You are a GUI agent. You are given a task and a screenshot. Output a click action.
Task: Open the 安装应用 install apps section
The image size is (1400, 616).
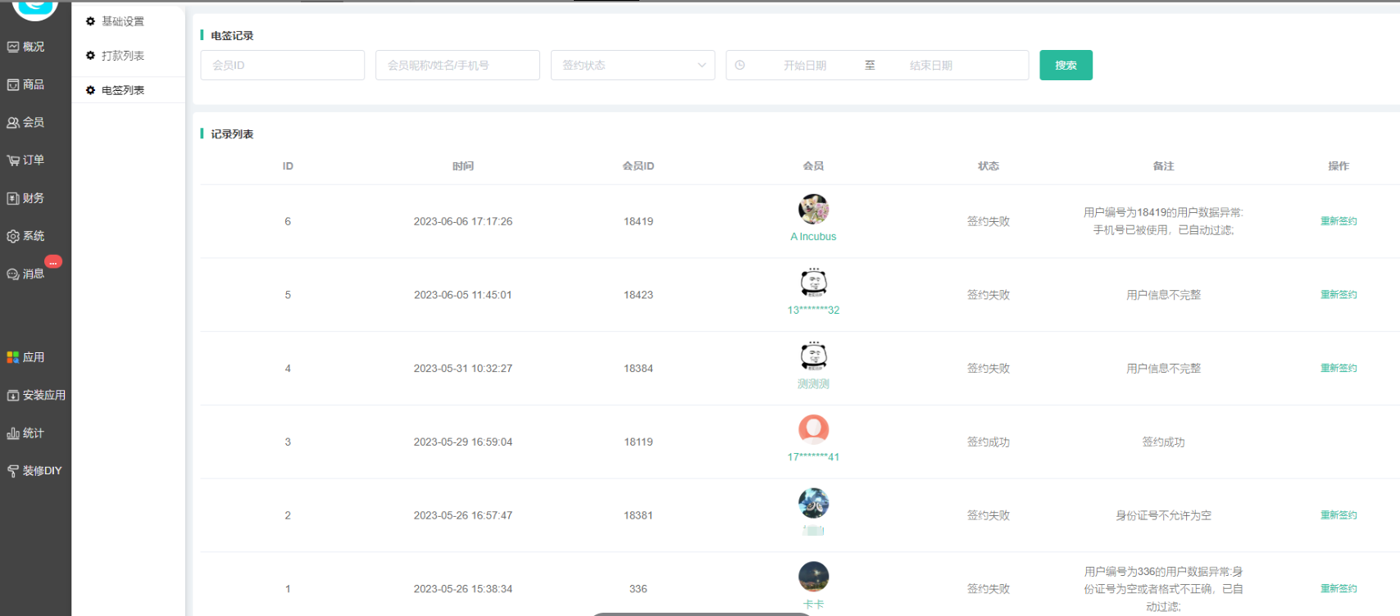pos(35,395)
